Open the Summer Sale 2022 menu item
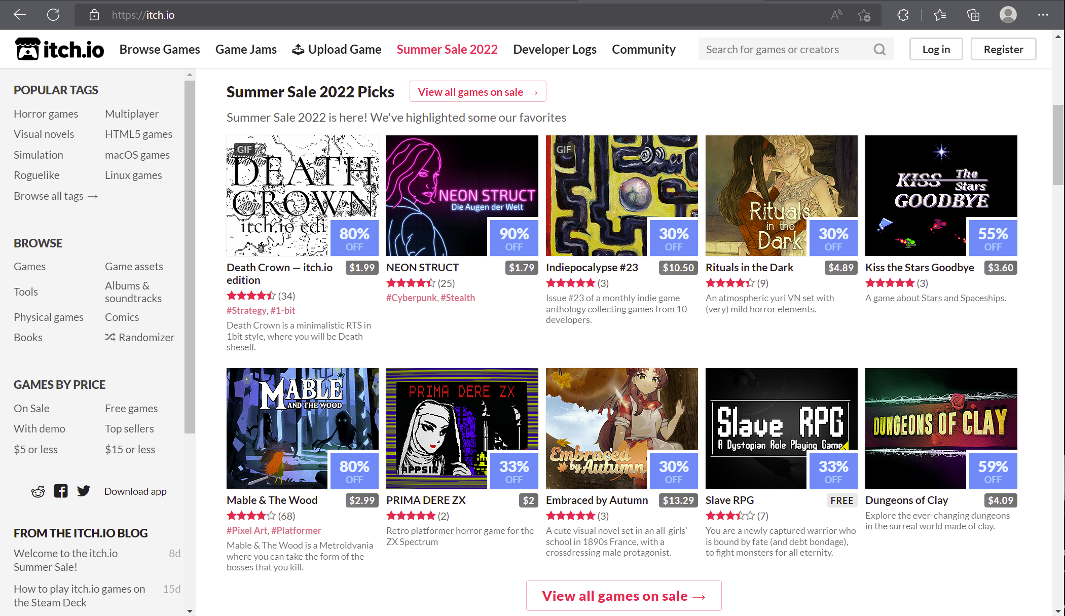The height and width of the screenshot is (616, 1065). click(447, 49)
